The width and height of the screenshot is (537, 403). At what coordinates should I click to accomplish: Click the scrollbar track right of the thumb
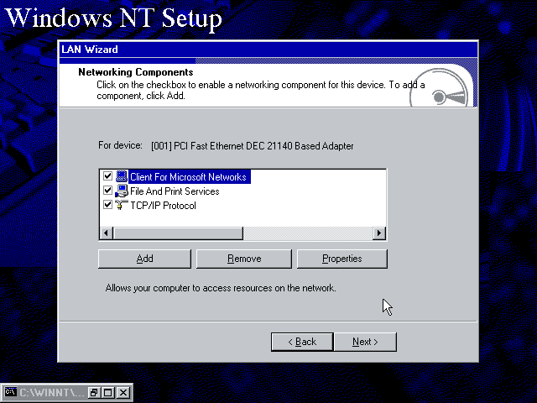(x=308, y=233)
